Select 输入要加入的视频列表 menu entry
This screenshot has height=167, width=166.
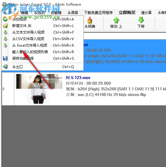(43, 52)
